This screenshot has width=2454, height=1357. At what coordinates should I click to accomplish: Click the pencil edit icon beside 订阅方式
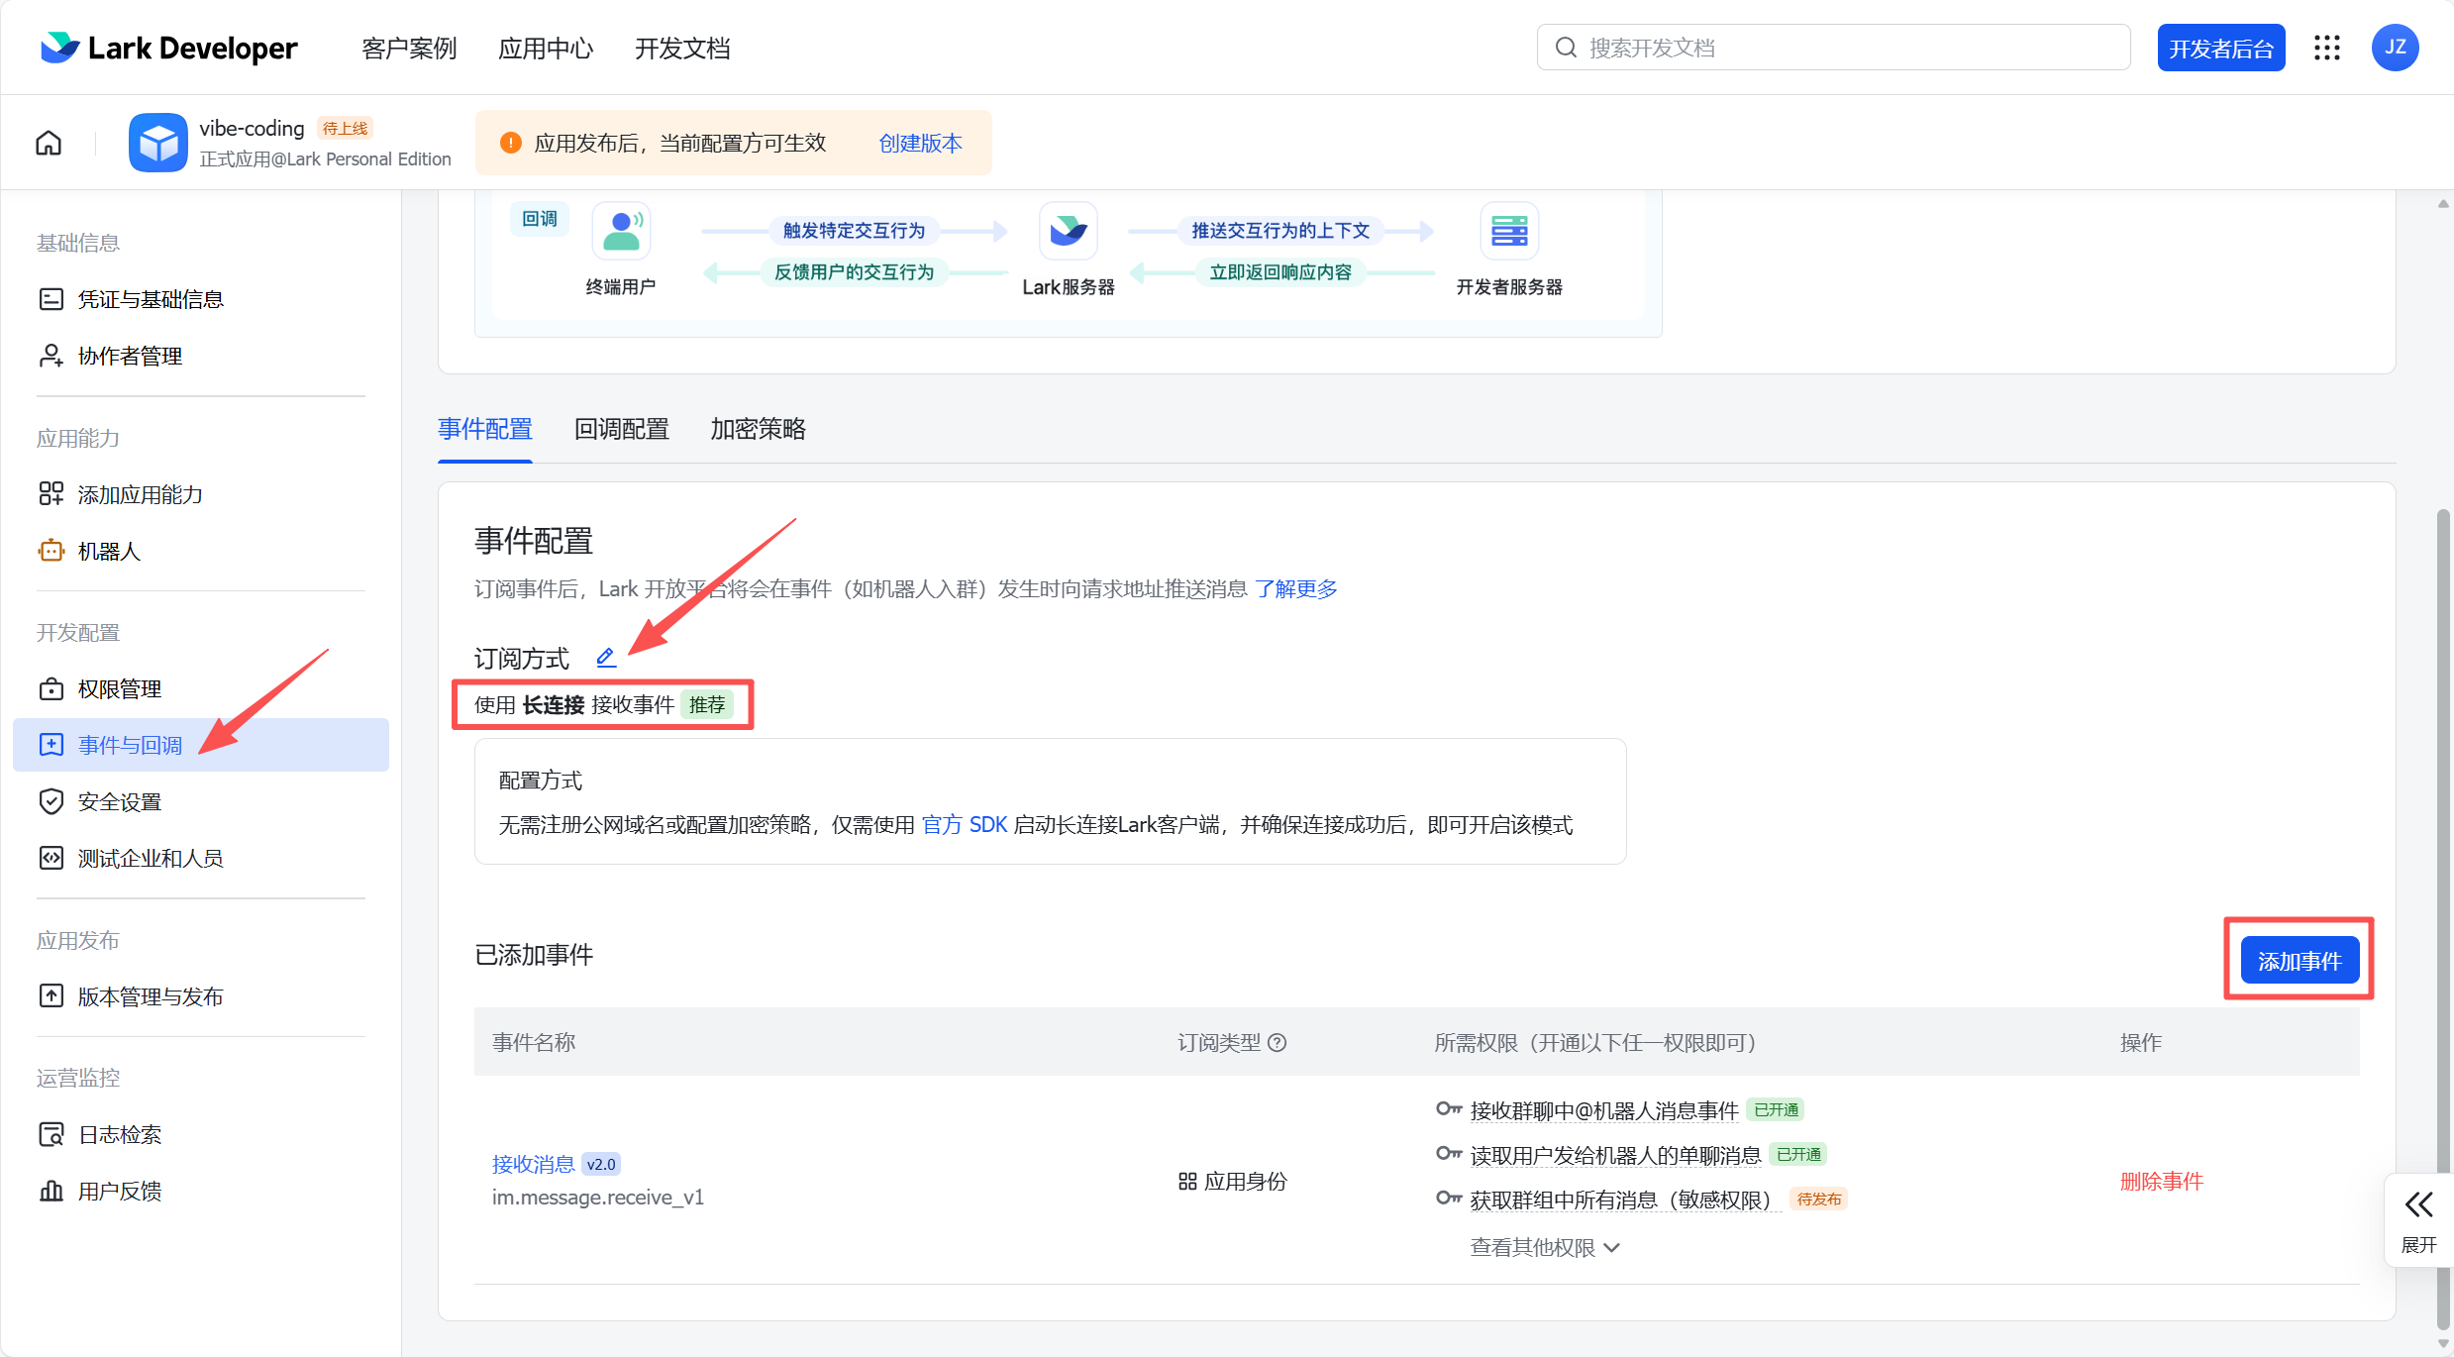606,657
